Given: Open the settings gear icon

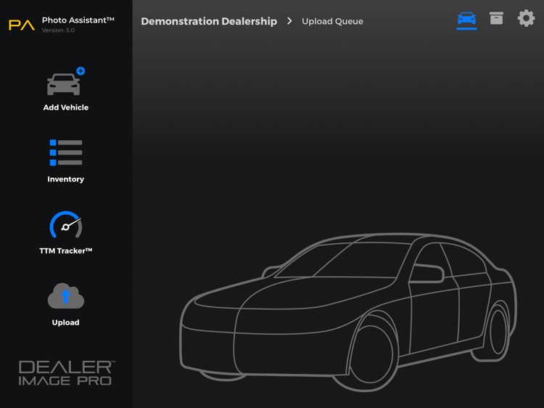Looking at the screenshot, I should click(x=526, y=18).
